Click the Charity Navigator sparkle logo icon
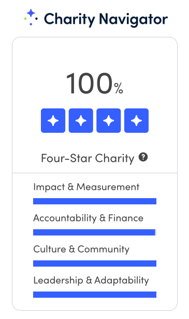Screen dimensions: 189x319 [31, 17]
